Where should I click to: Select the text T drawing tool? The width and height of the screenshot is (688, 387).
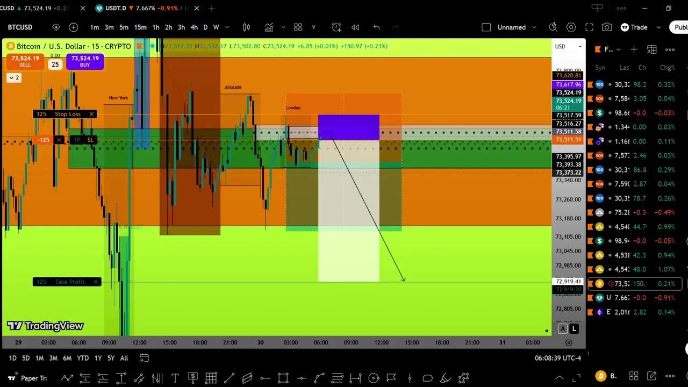tap(175, 378)
